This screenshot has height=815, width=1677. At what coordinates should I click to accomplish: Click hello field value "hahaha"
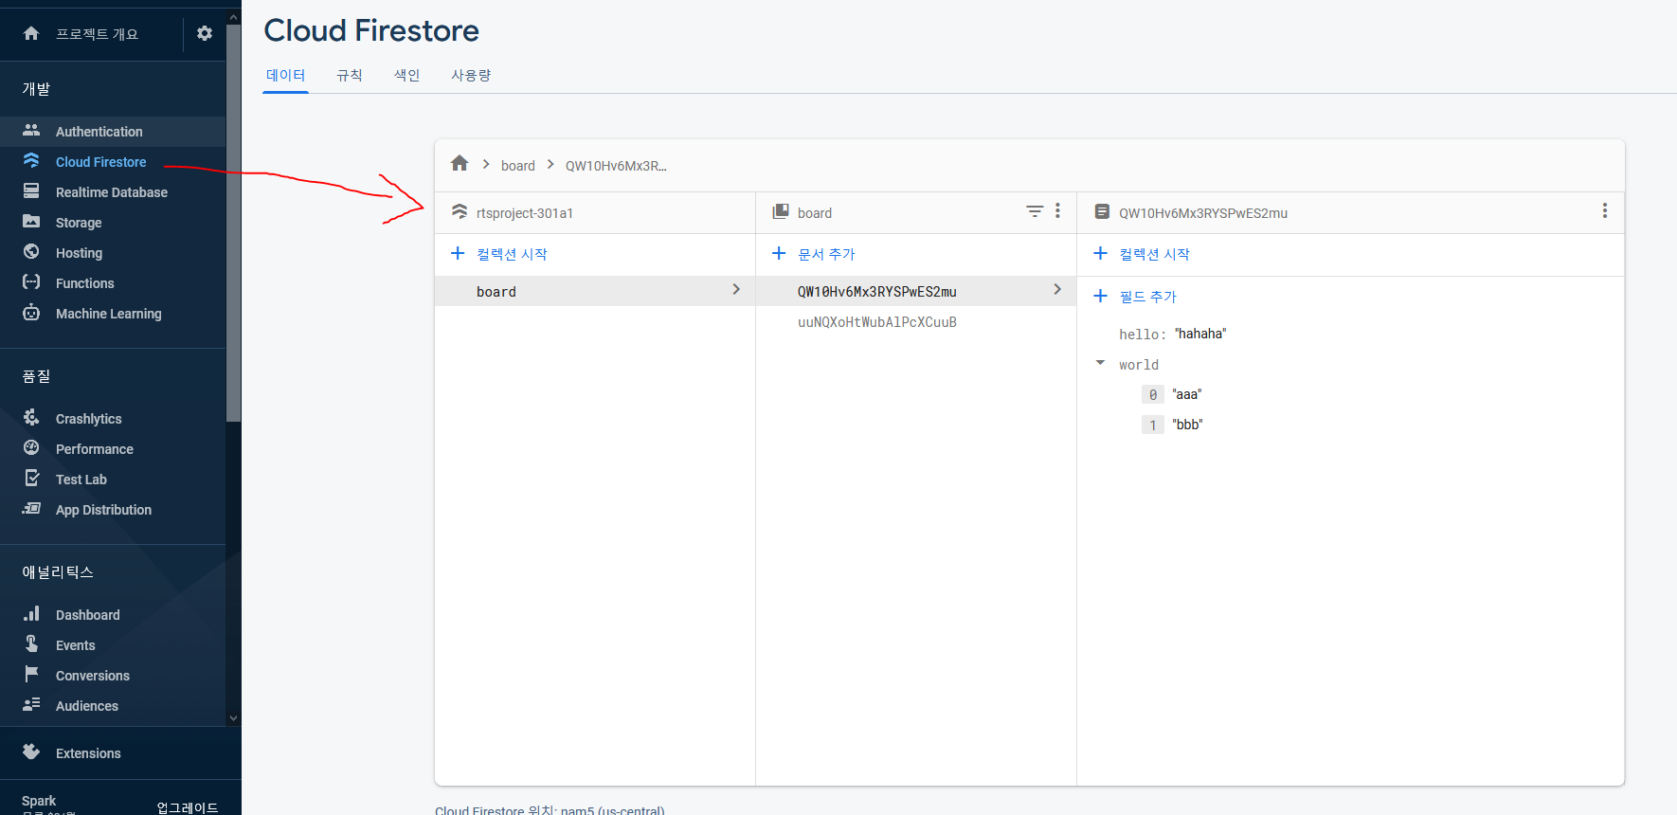[1200, 334]
